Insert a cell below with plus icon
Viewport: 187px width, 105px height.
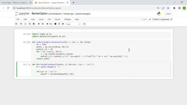pyautogui.click(x=21, y=24)
